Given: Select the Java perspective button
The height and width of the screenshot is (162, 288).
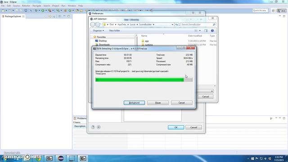Looking at the screenshot, I should (282, 11).
